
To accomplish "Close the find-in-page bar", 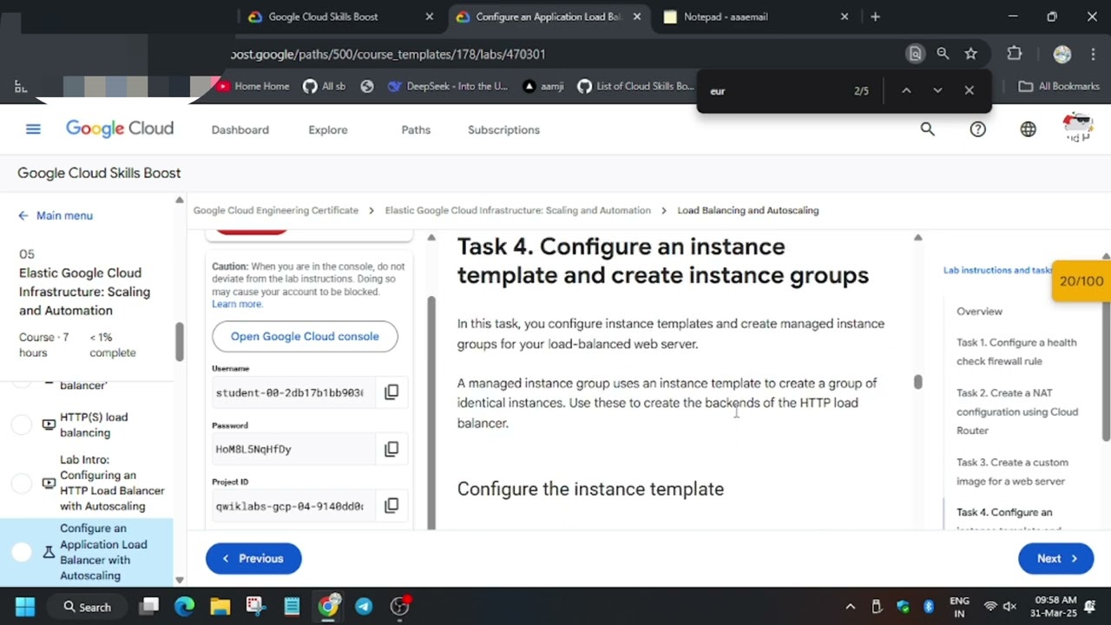I will tap(969, 90).
